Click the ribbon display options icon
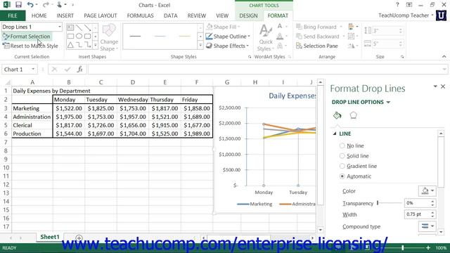Image resolution: width=450 pixels, height=253 pixels. click(x=409, y=5)
